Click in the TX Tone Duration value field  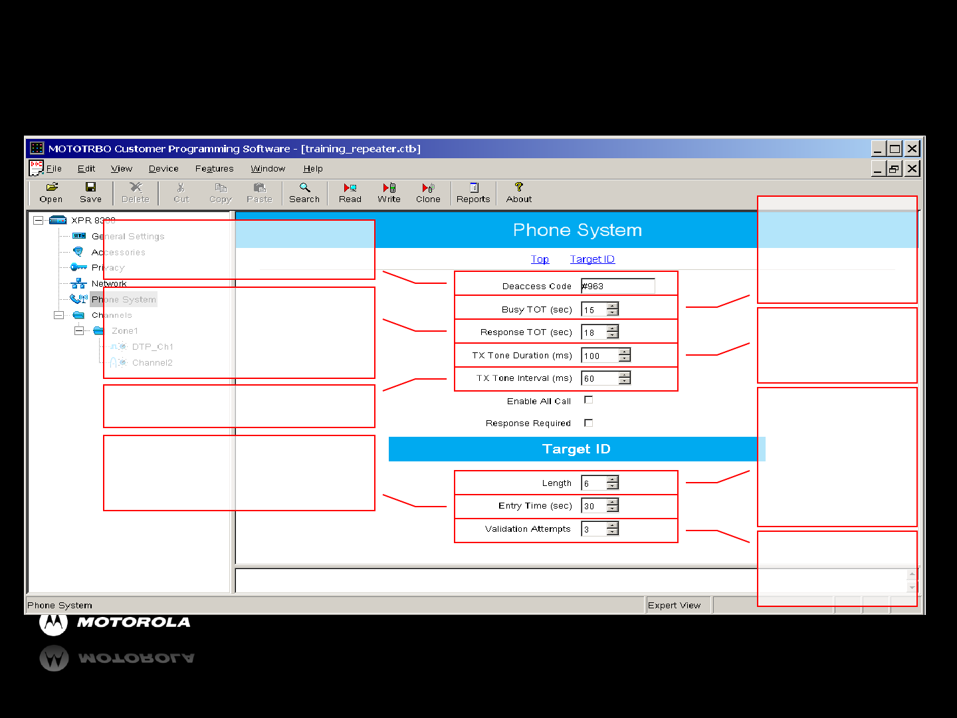coord(600,355)
